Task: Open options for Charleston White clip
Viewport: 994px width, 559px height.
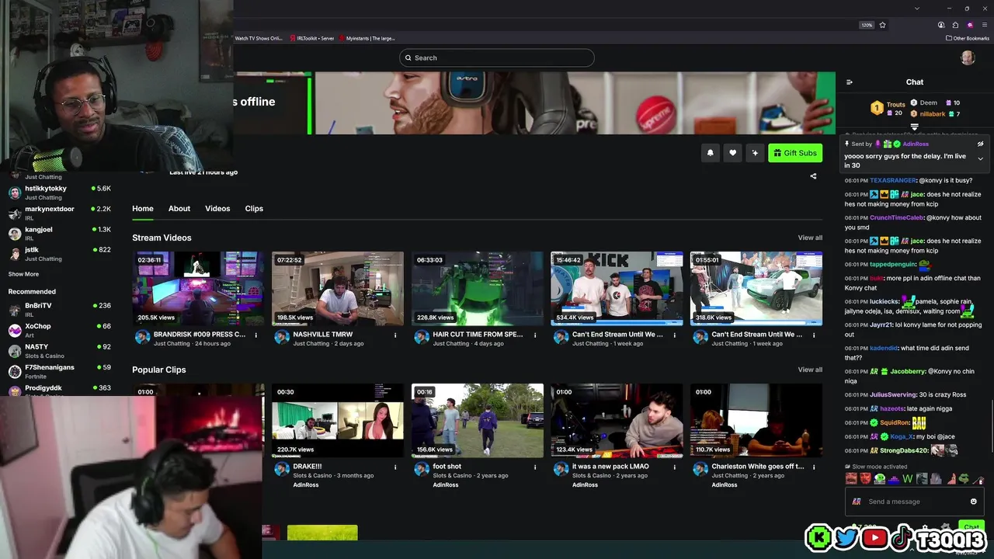Action: point(814,467)
